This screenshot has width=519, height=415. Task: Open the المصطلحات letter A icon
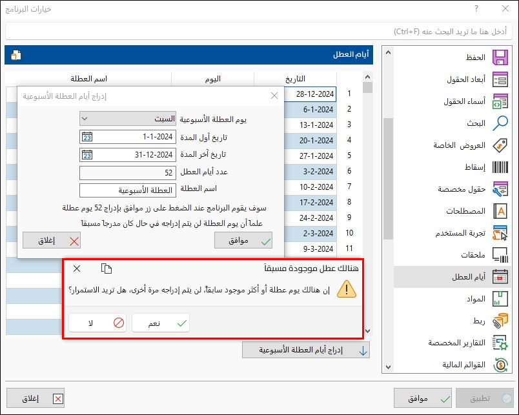coord(500,211)
